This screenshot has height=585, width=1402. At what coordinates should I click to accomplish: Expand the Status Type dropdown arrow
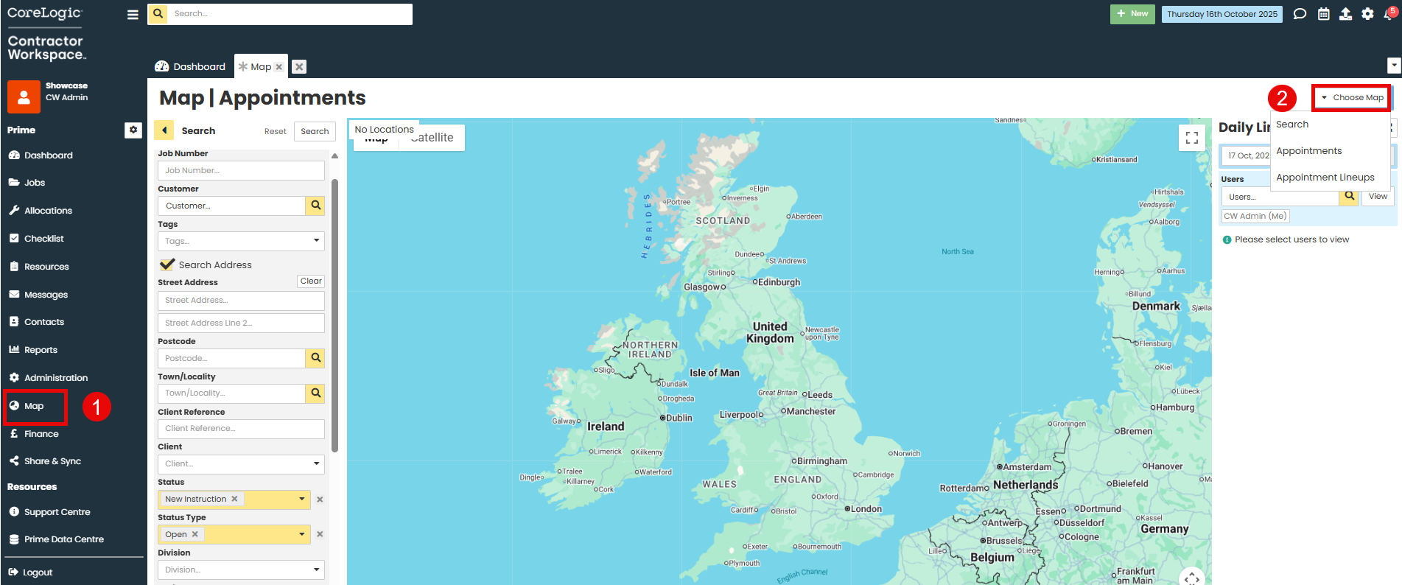pyautogui.click(x=301, y=534)
